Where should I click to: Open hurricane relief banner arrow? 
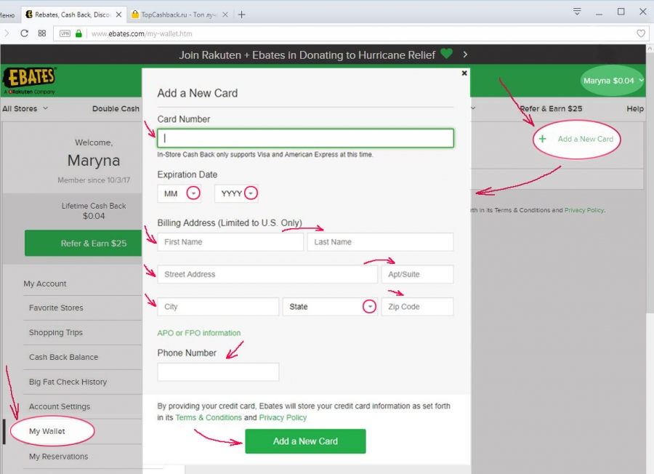pyautogui.click(x=465, y=55)
